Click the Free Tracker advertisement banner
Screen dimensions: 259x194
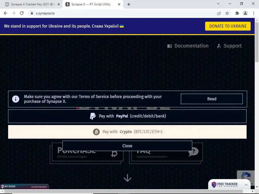(25, 187)
